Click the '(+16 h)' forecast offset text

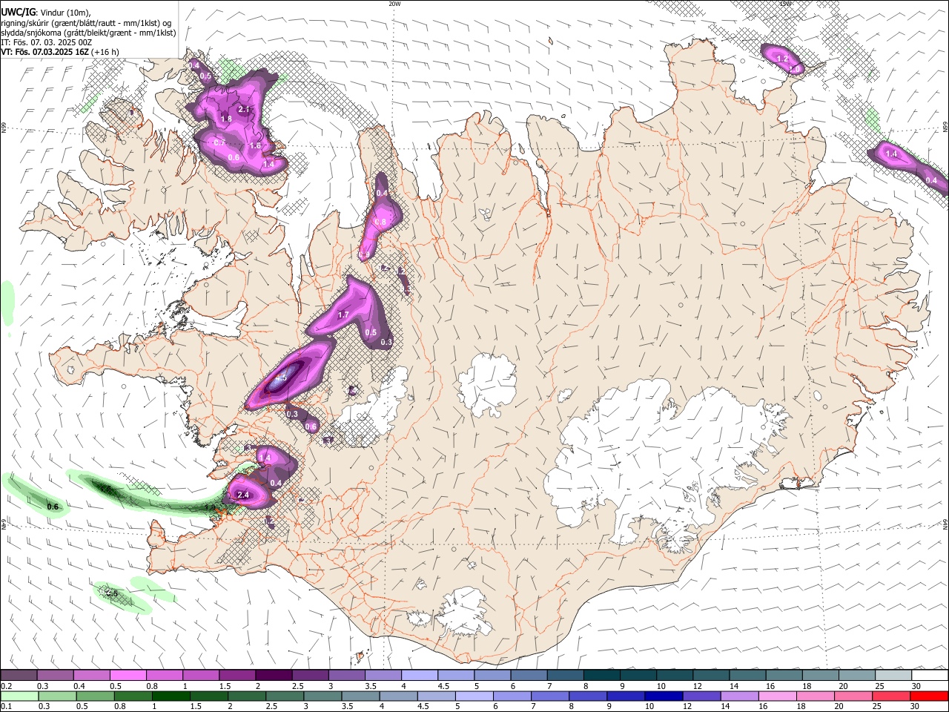click(x=107, y=52)
